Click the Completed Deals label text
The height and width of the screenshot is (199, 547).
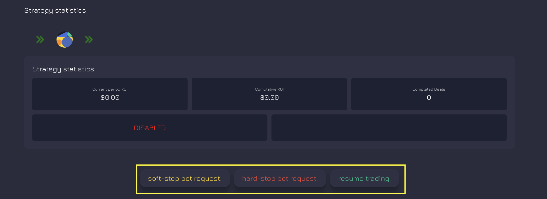(x=429, y=89)
